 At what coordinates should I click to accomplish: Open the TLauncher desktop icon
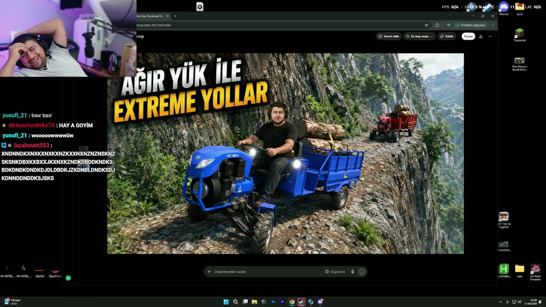point(520,35)
